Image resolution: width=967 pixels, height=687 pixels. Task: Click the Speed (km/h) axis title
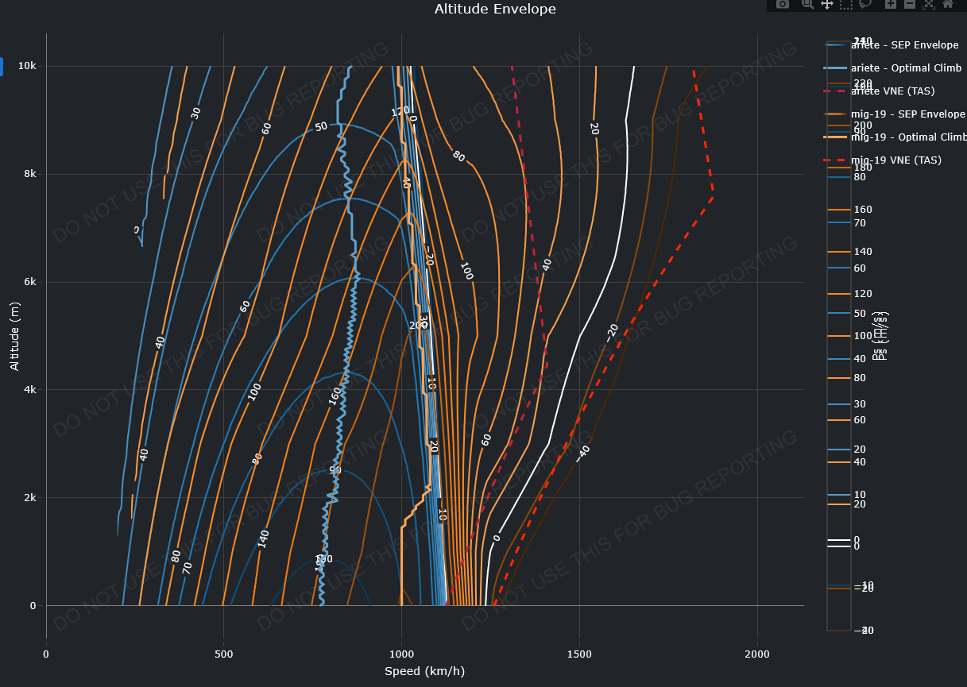click(x=424, y=671)
